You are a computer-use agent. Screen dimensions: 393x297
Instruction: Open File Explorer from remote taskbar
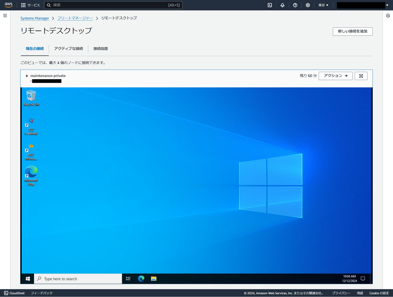pos(154,279)
